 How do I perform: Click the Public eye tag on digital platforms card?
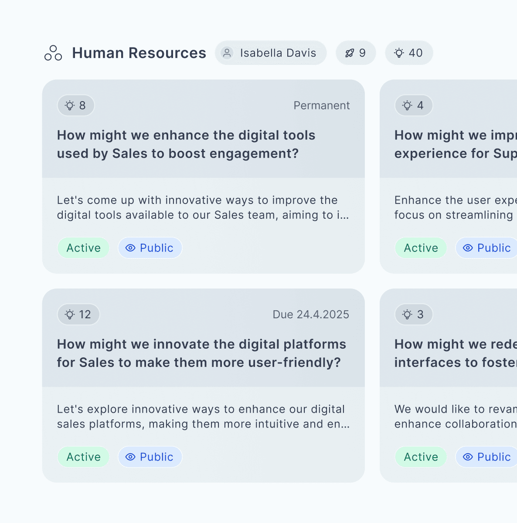[x=150, y=457]
